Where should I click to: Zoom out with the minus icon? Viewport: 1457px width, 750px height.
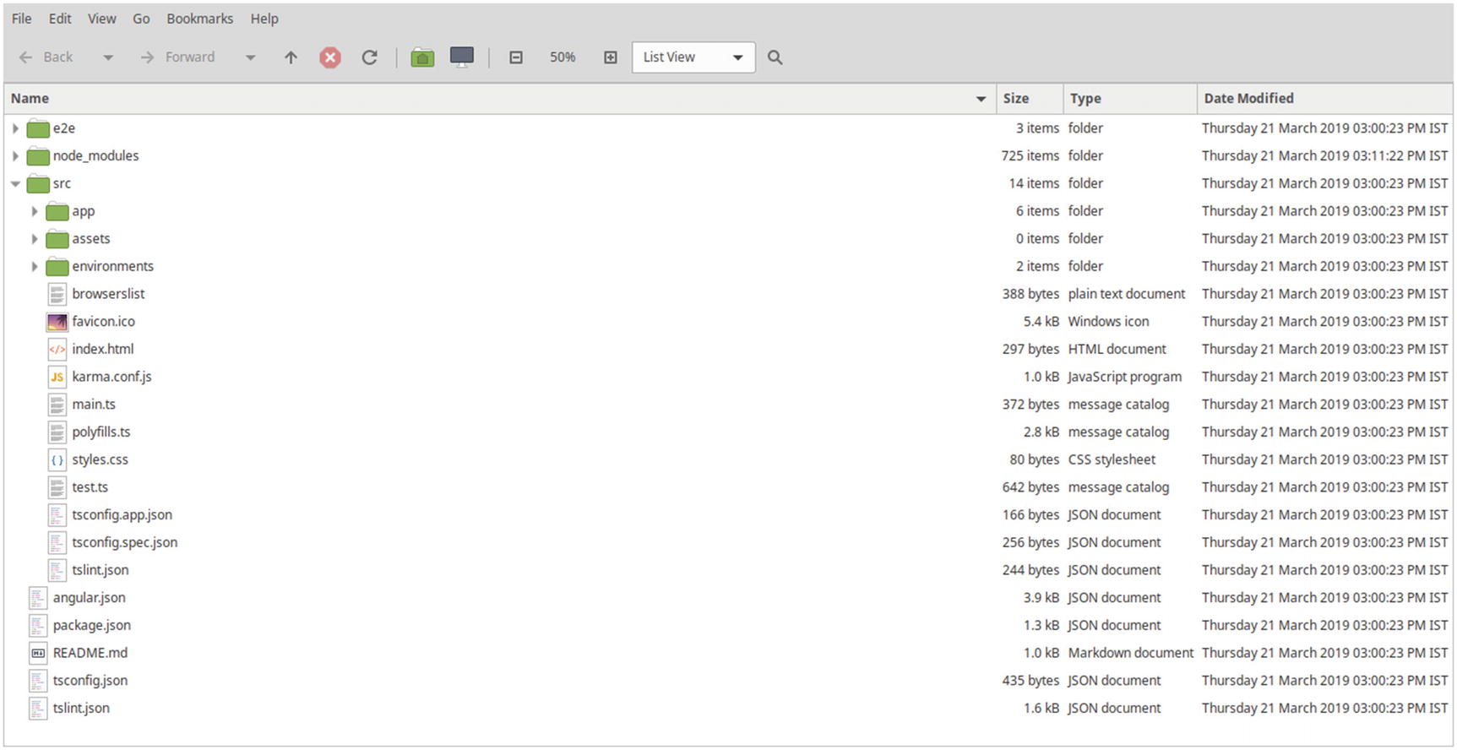[x=516, y=57]
